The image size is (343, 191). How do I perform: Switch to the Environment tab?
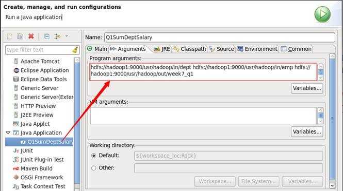[x=257, y=49]
